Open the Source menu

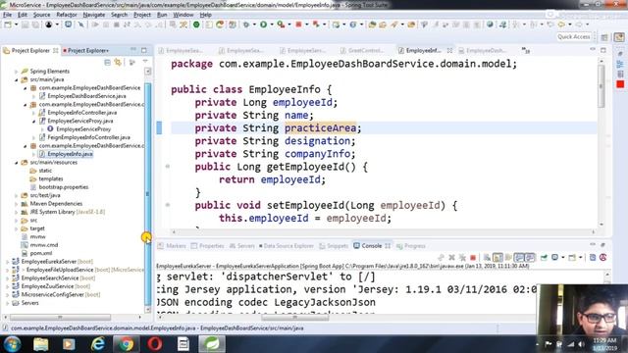click(x=41, y=15)
